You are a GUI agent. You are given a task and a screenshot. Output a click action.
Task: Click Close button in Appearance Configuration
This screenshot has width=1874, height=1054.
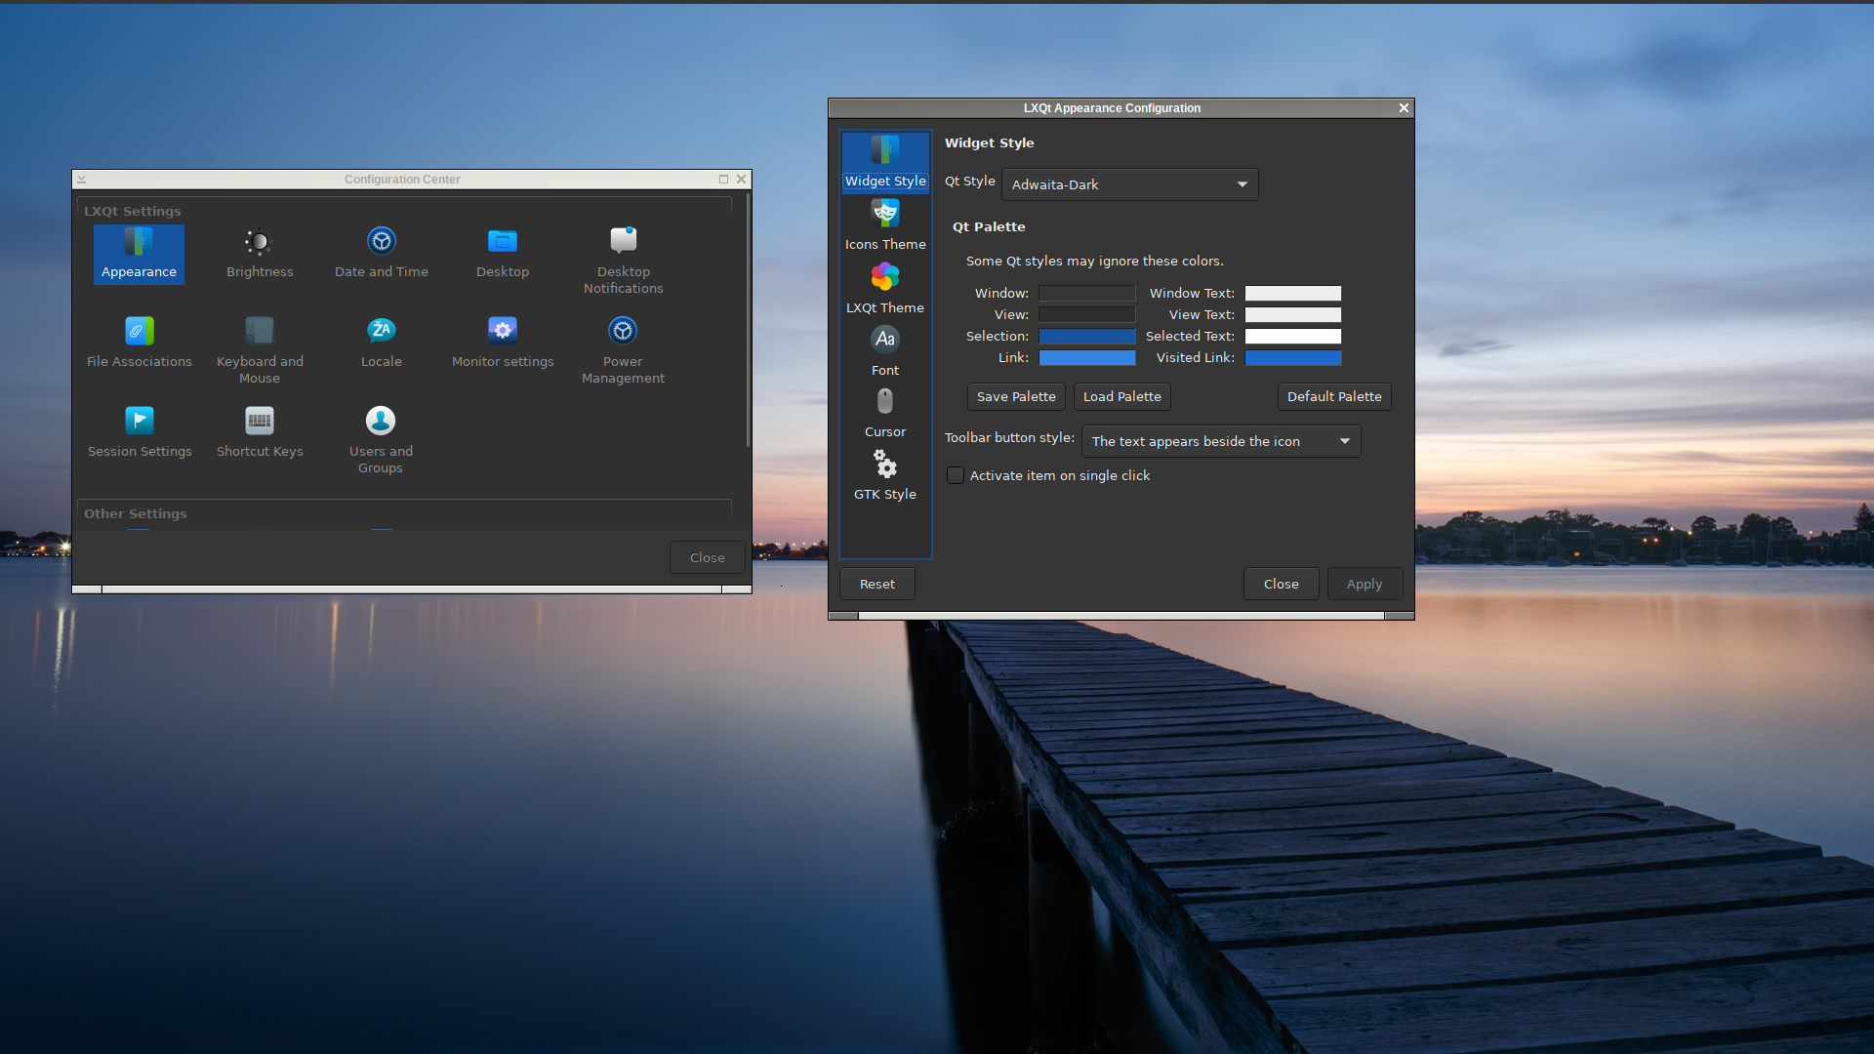click(1282, 584)
